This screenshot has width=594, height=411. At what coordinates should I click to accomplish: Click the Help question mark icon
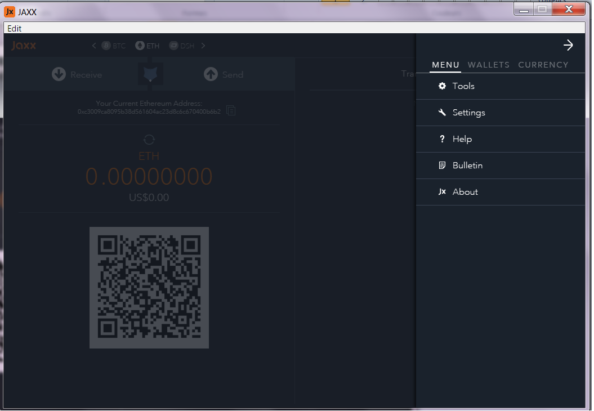(x=442, y=139)
